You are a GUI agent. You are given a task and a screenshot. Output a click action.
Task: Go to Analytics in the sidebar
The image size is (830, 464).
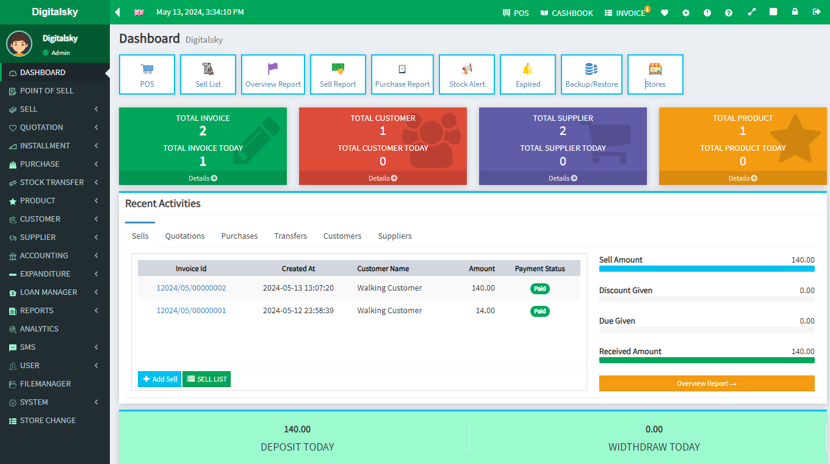55,328
